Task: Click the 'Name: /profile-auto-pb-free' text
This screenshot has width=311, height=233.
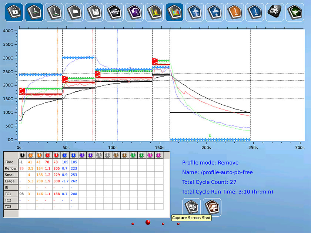Action: [217, 172]
